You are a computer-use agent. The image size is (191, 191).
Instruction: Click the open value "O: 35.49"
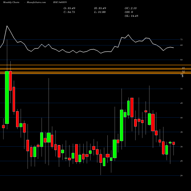click(x=70, y=8)
